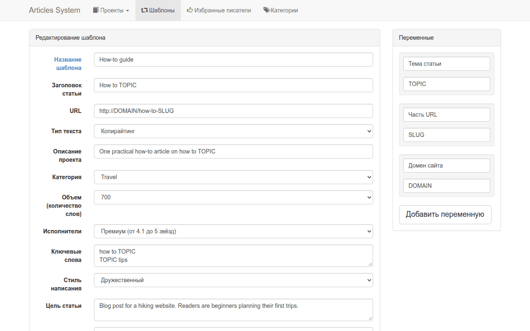The image size is (530, 331).
Task: Click the thumbs-up icon for Избранные писатели
Action: [190, 10]
